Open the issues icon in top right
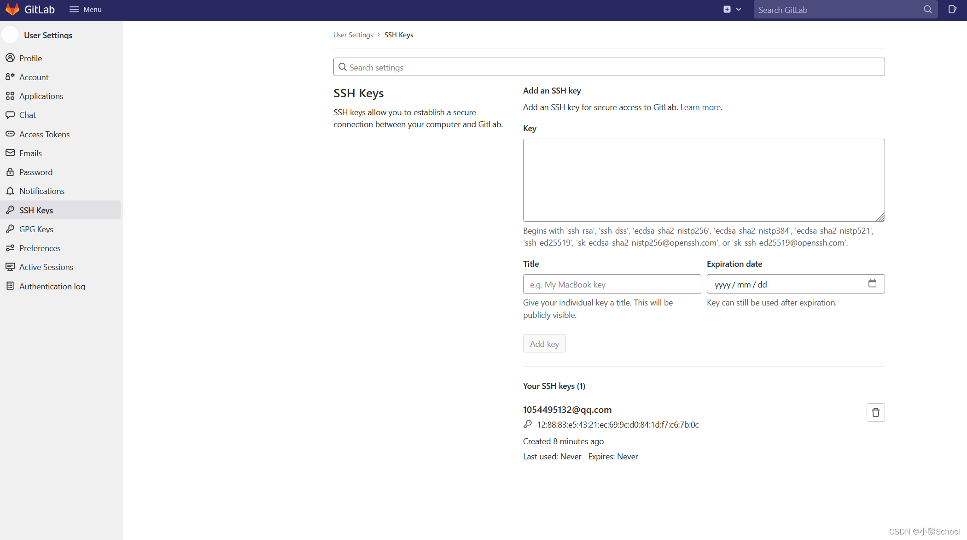 pos(952,10)
